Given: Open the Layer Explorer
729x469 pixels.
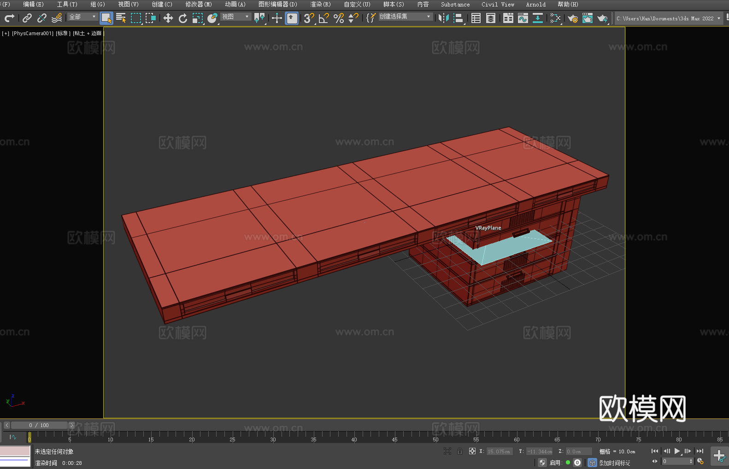Looking at the screenshot, I should 491,18.
